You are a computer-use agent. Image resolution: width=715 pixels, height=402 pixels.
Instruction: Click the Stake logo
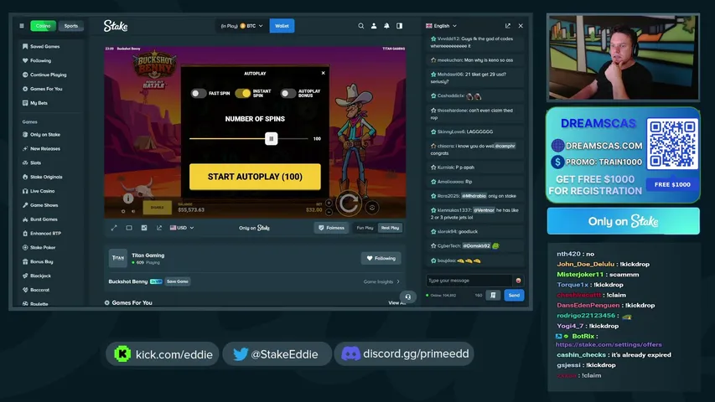(116, 26)
